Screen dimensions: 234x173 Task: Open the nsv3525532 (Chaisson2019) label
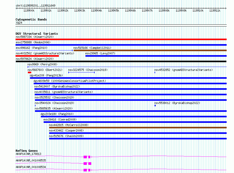pyautogui.click(x=54, y=97)
